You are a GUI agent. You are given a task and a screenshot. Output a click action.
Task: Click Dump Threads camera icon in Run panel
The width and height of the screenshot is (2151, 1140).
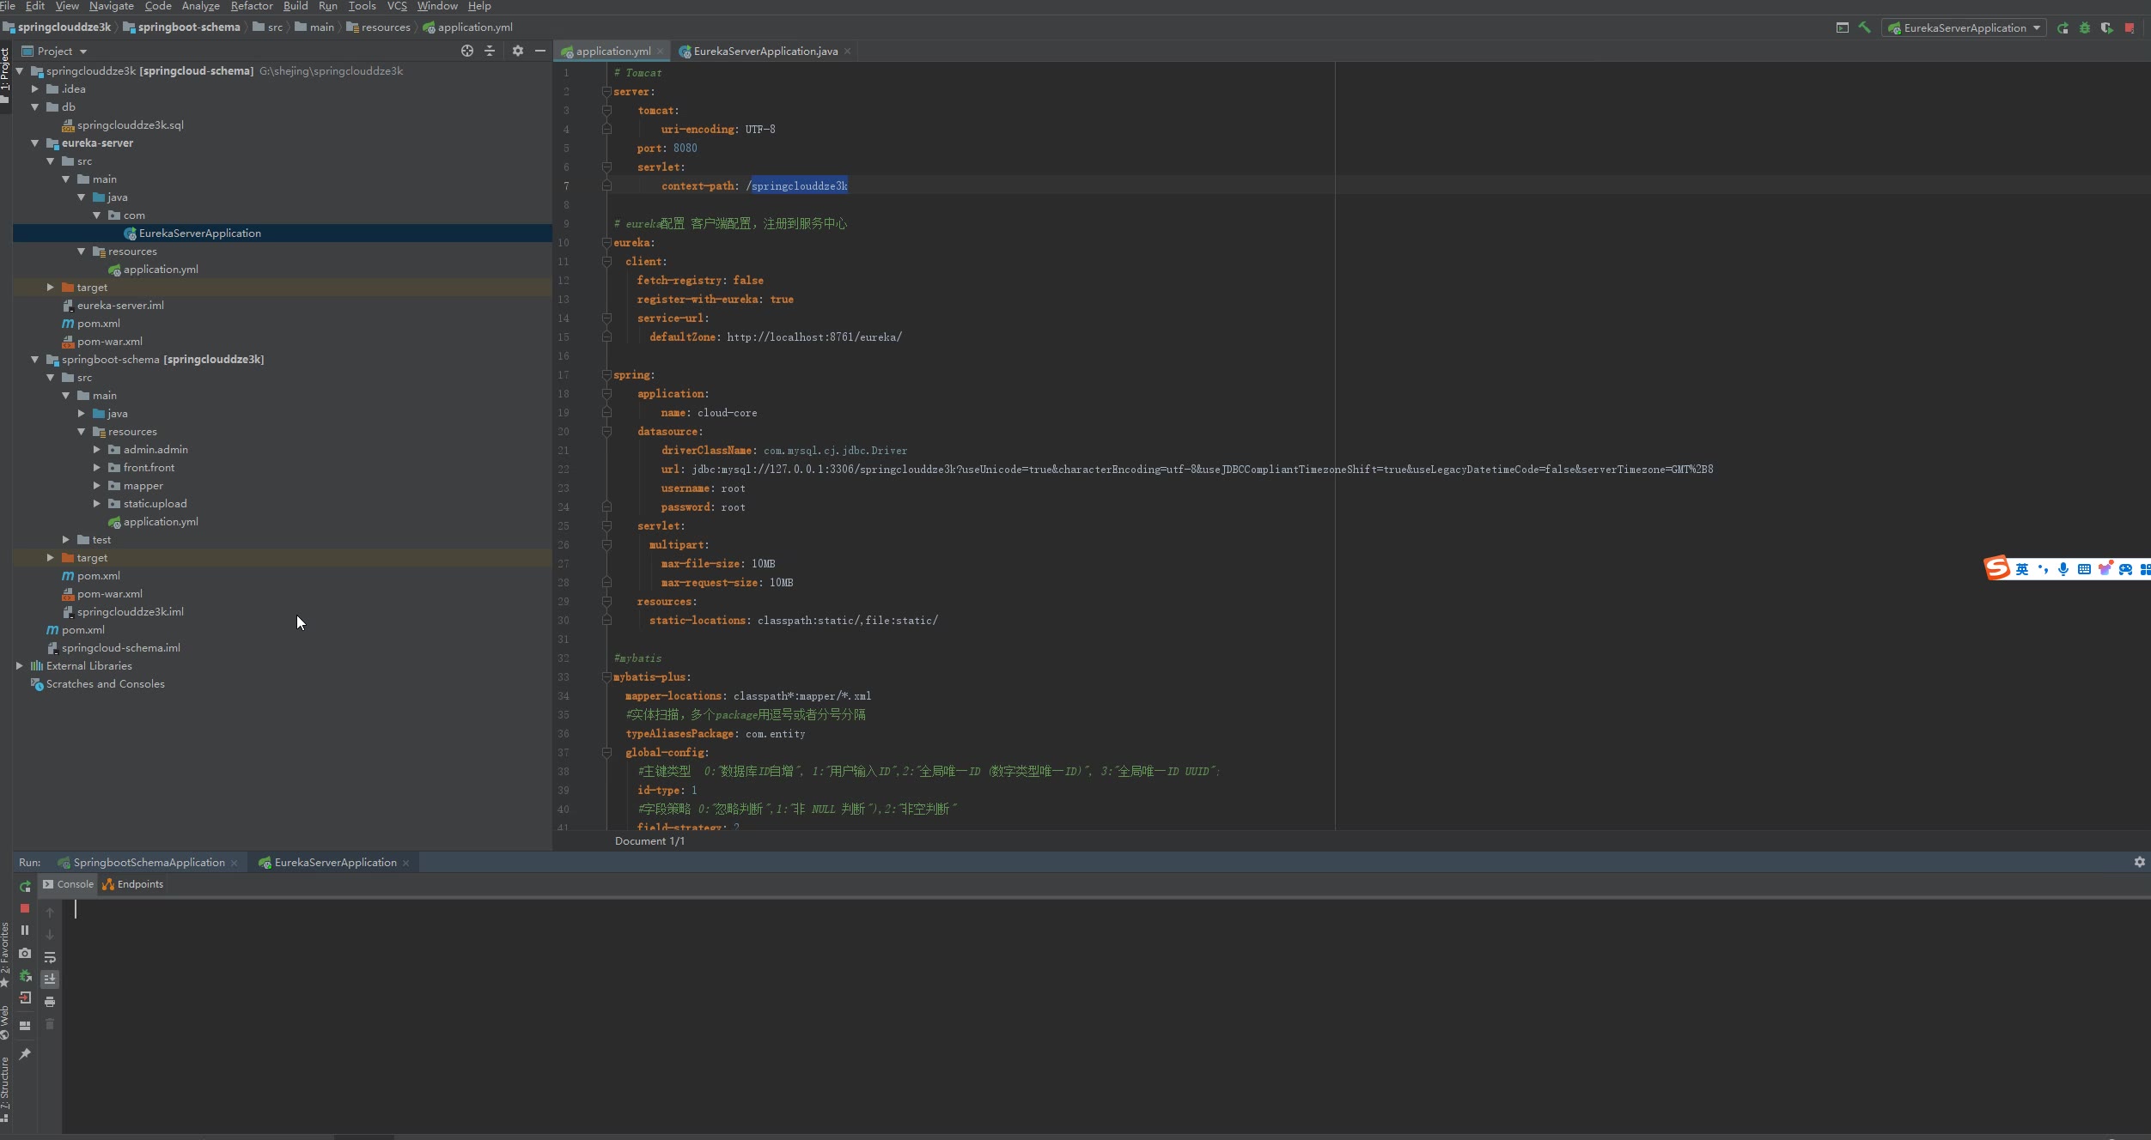[25, 953]
